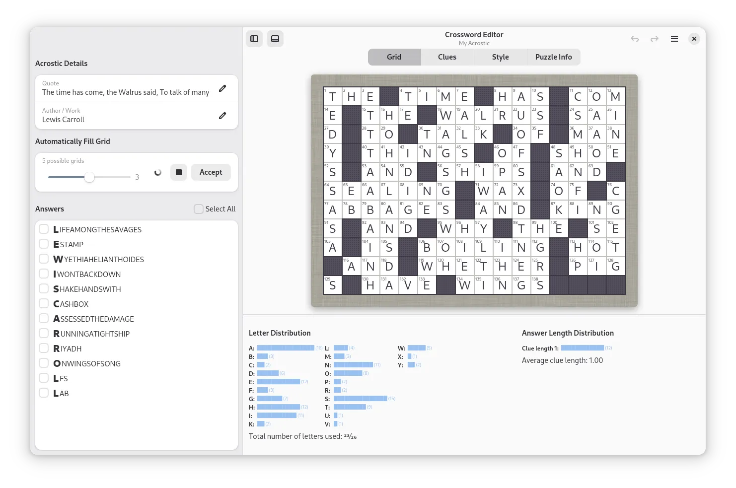Enable the Select All checkbox
This screenshot has width=736, height=488.
pyautogui.click(x=199, y=209)
